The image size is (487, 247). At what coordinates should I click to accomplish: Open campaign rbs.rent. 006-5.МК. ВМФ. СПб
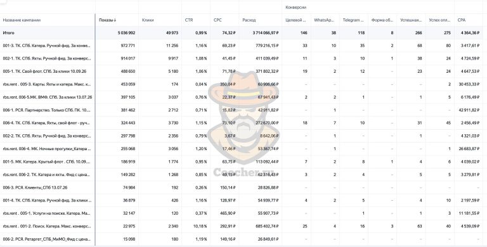point(48,98)
